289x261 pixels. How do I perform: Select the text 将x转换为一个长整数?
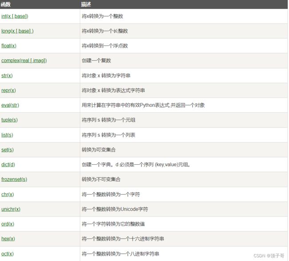click(x=105, y=31)
